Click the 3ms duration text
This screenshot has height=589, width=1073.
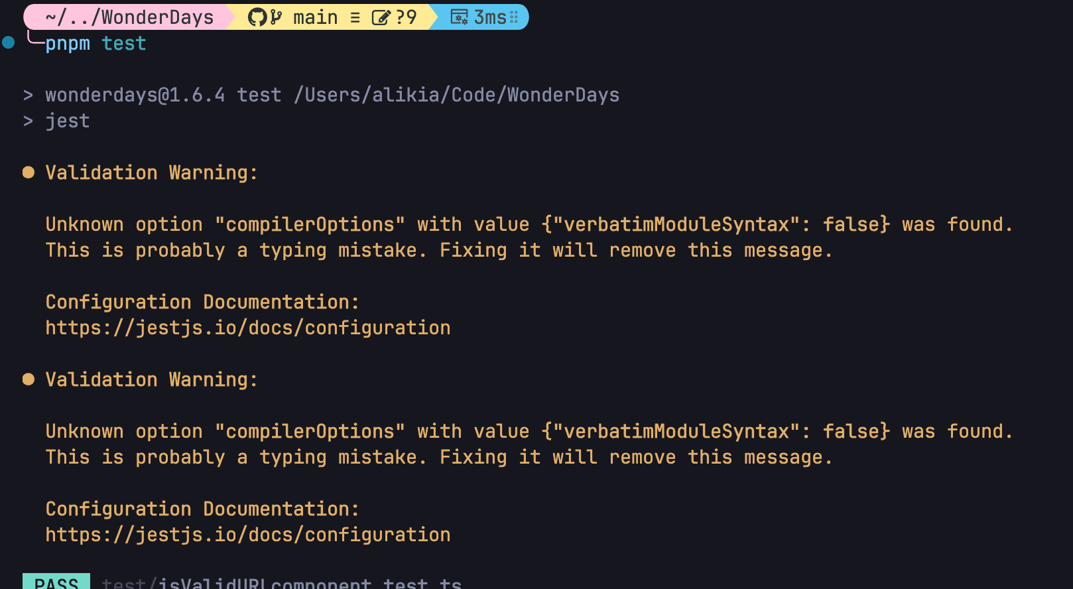[490, 17]
